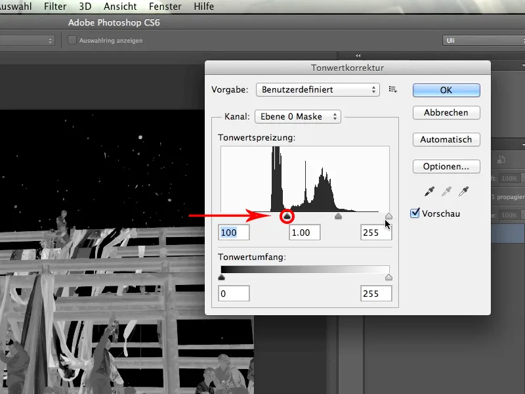This screenshot has width=525, height=394.
Task: Open the options bar dropdown beside Auswahlring anzeigen
Action: coord(27,41)
